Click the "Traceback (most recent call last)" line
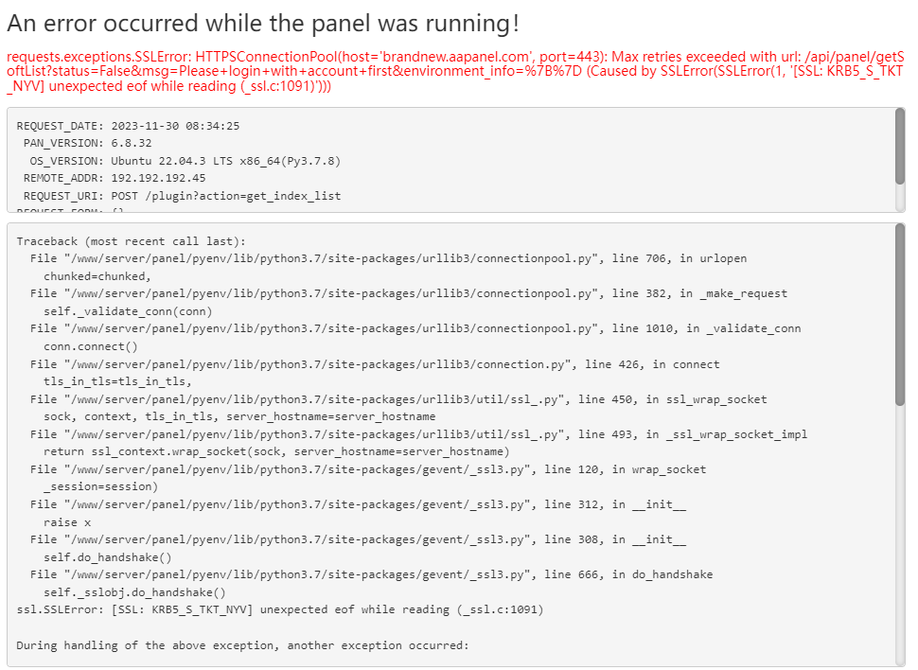 point(131,241)
